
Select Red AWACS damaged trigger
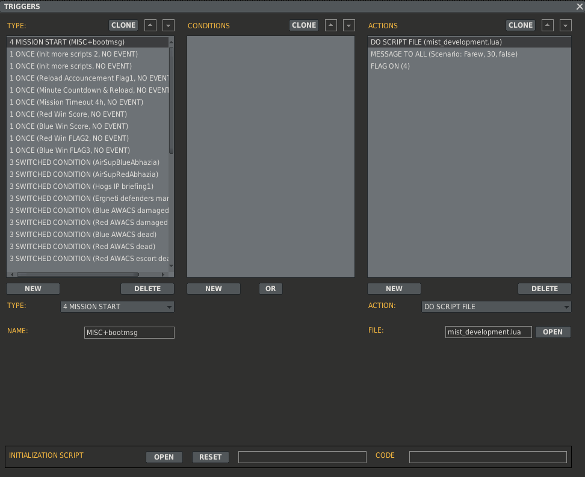(88, 223)
